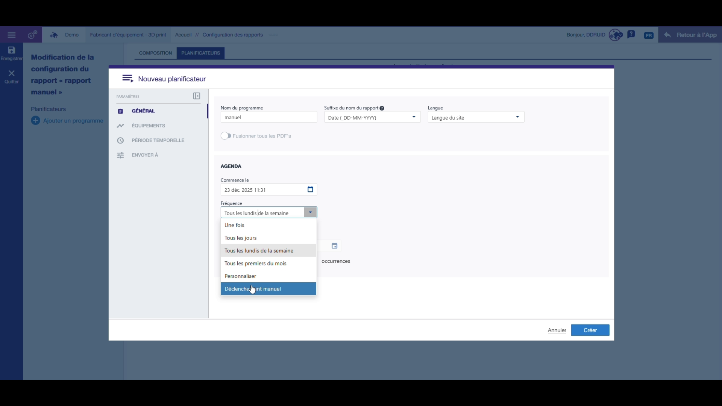Click the Général clipboard icon
The height and width of the screenshot is (406, 722).
pyautogui.click(x=120, y=111)
